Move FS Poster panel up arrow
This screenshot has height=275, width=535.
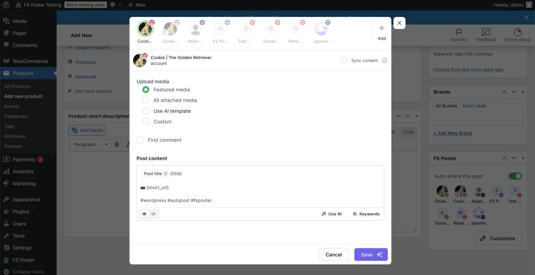click(x=505, y=158)
